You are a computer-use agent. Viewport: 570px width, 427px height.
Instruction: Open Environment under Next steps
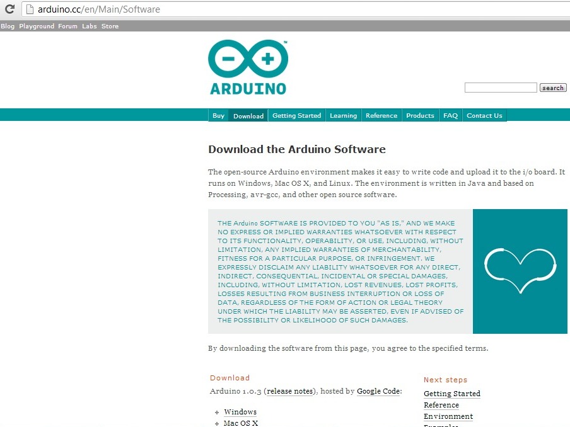pyautogui.click(x=448, y=416)
